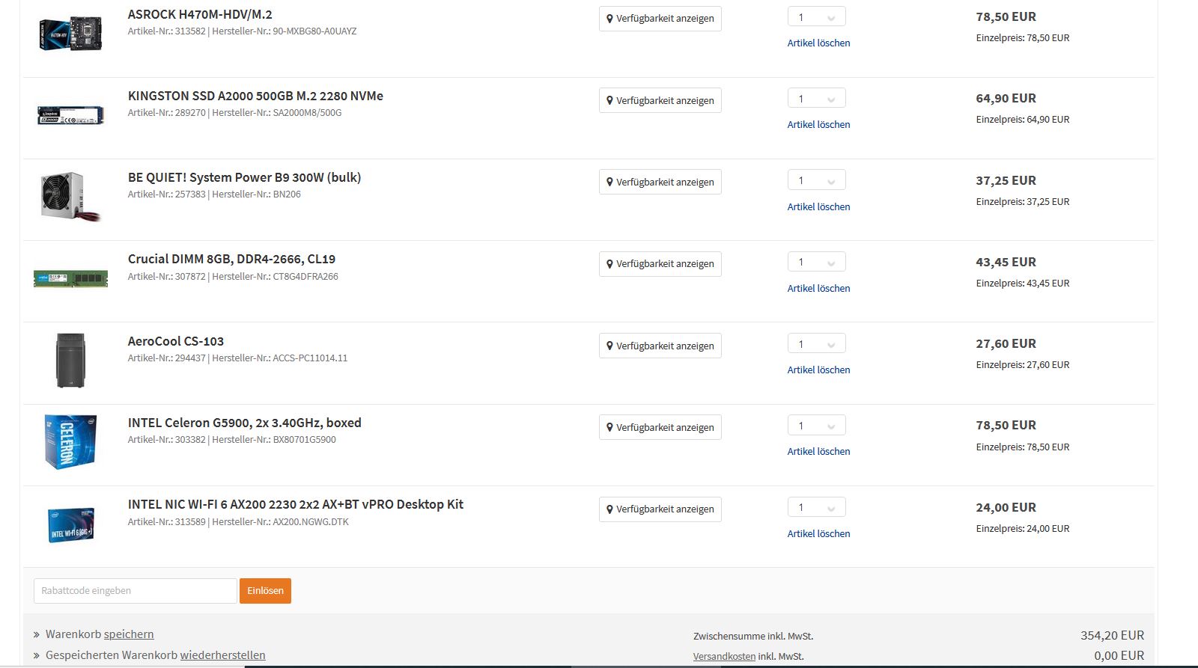Open KINGSTON SSD A2000 500GB product title
Image resolution: width=1198 pixels, height=668 pixels.
255,96
